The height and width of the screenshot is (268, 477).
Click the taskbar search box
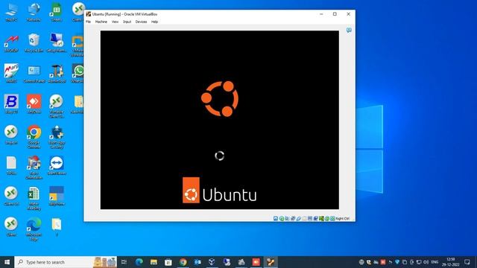(66, 262)
